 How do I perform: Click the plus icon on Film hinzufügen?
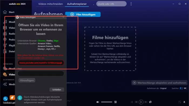pyautogui.click(x=72, y=15)
